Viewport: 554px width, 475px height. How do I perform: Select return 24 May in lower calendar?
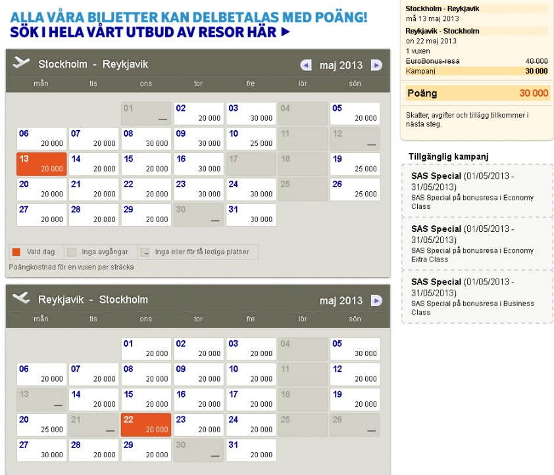pos(251,425)
